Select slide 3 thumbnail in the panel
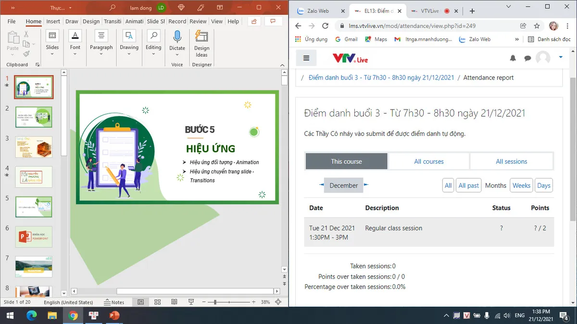 pyautogui.click(x=34, y=147)
